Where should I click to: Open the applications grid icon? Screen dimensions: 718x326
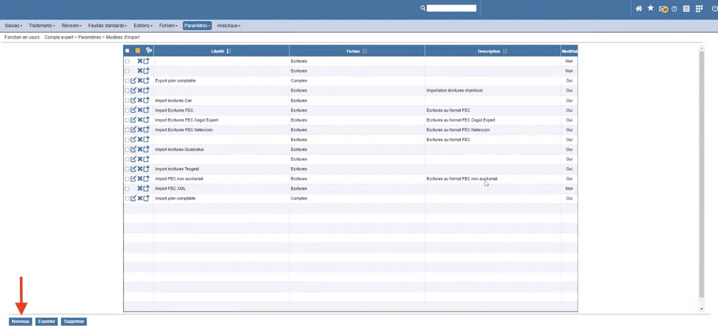pyautogui.click(x=699, y=9)
